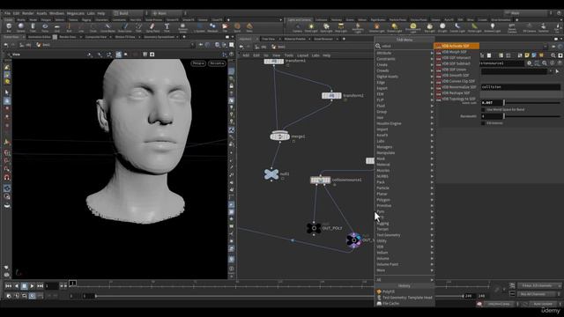Choose VDB Smooth SDF from results

[456, 76]
